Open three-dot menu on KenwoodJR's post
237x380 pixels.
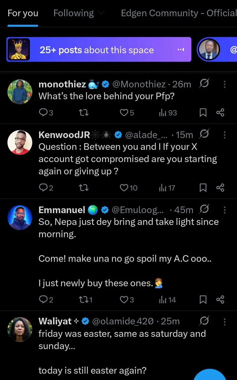(x=225, y=135)
